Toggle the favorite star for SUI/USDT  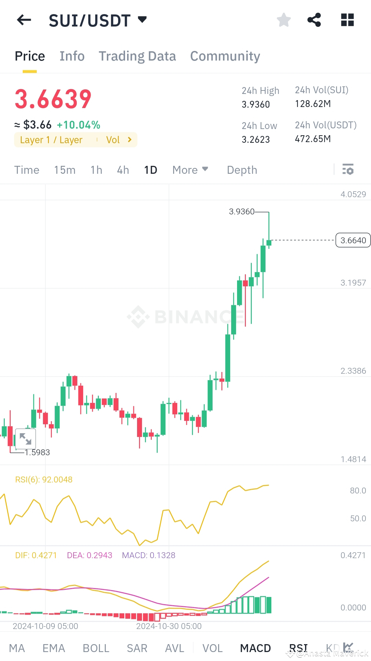tap(284, 20)
